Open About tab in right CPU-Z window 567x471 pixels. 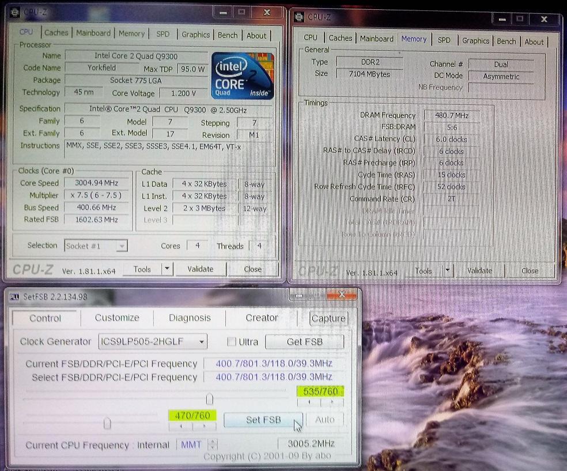[x=534, y=42]
